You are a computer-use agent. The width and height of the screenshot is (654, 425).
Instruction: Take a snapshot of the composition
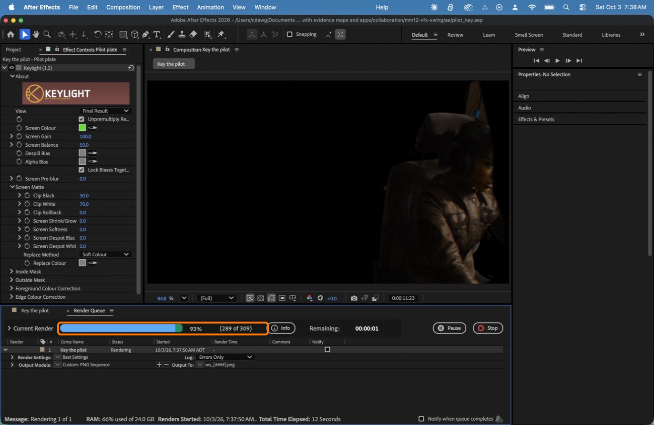[354, 298]
